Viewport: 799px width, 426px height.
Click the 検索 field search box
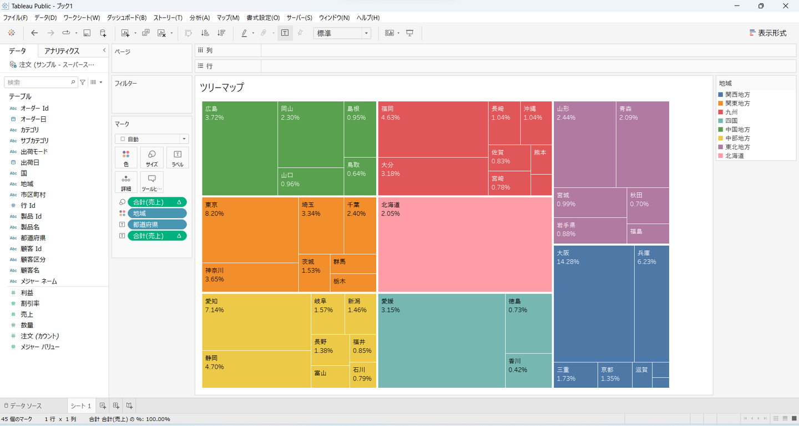coord(39,83)
